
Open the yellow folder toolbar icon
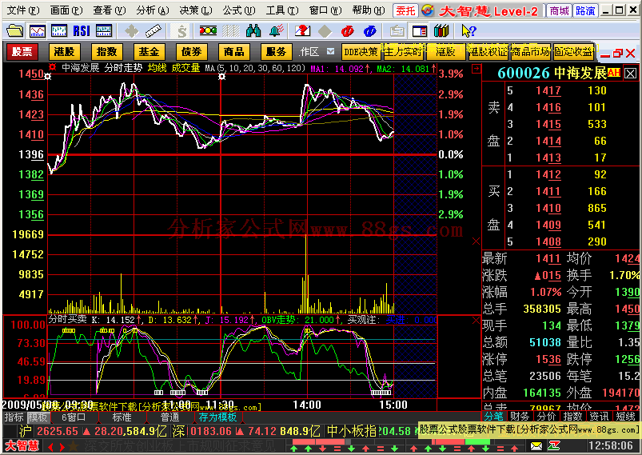point(15,30)
